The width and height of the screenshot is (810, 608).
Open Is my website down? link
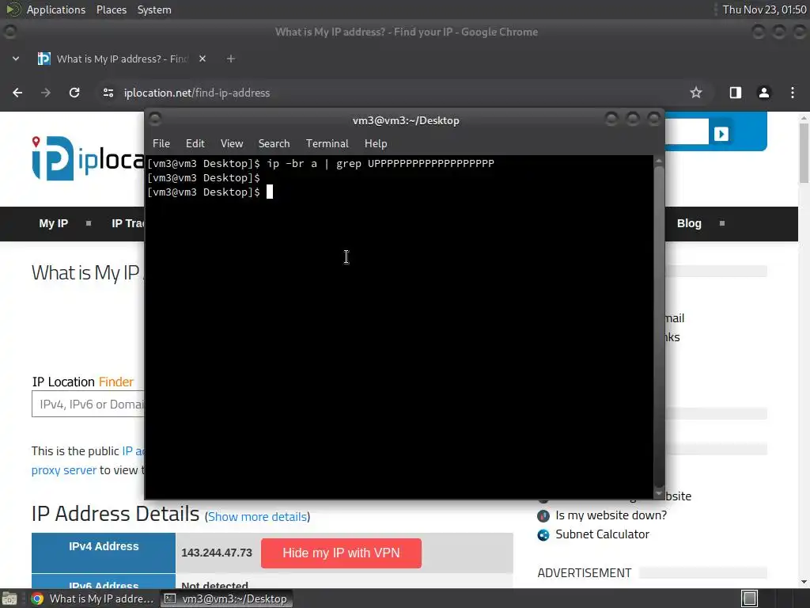[611, 515]
